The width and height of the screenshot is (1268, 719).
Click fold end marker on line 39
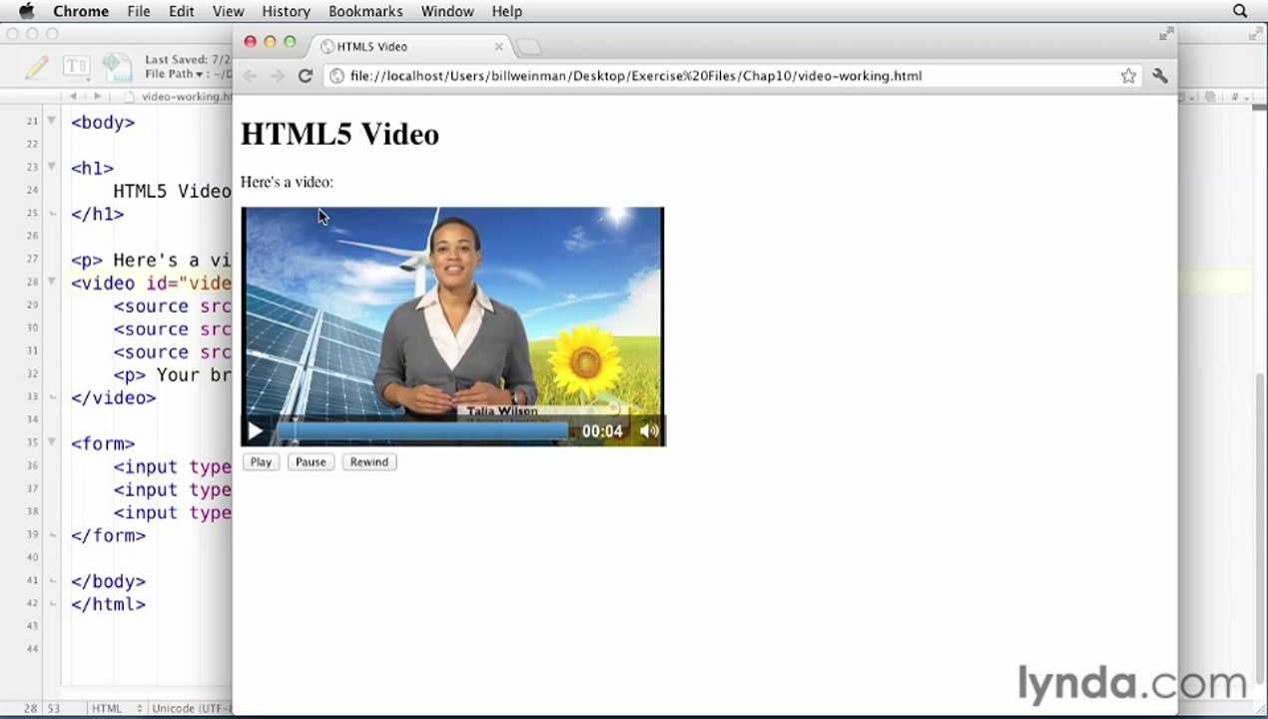pos(51,534)
